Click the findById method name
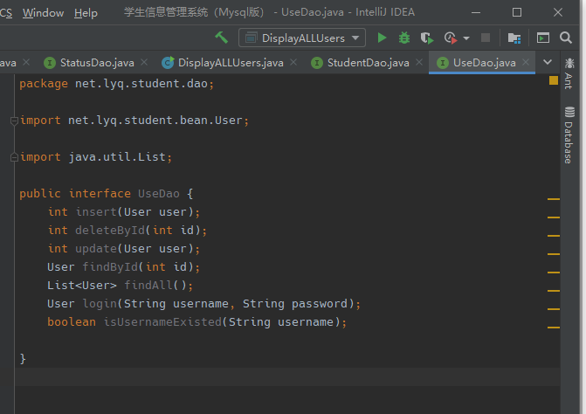 pyautogui.click(x=110, y=266)
